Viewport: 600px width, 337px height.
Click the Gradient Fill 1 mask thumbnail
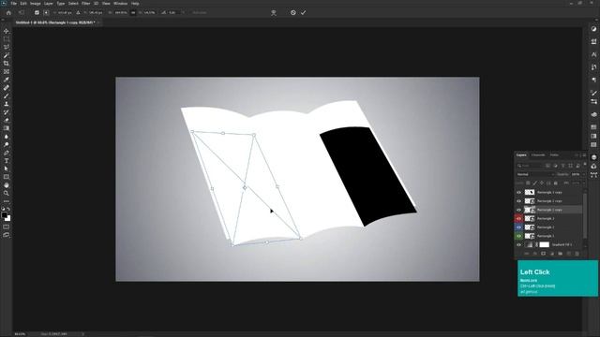pyautogui.click(x=544, y=245)
